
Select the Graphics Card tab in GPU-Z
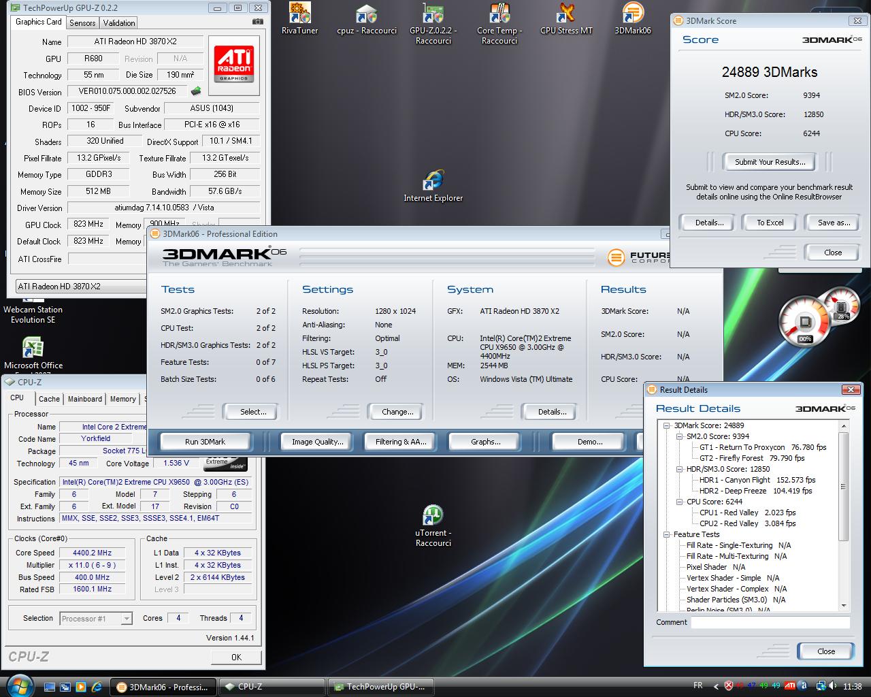[39, 22]
